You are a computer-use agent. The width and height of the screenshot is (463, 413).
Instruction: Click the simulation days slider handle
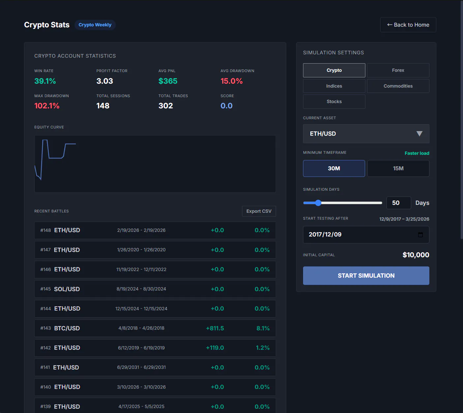point(318,203)
